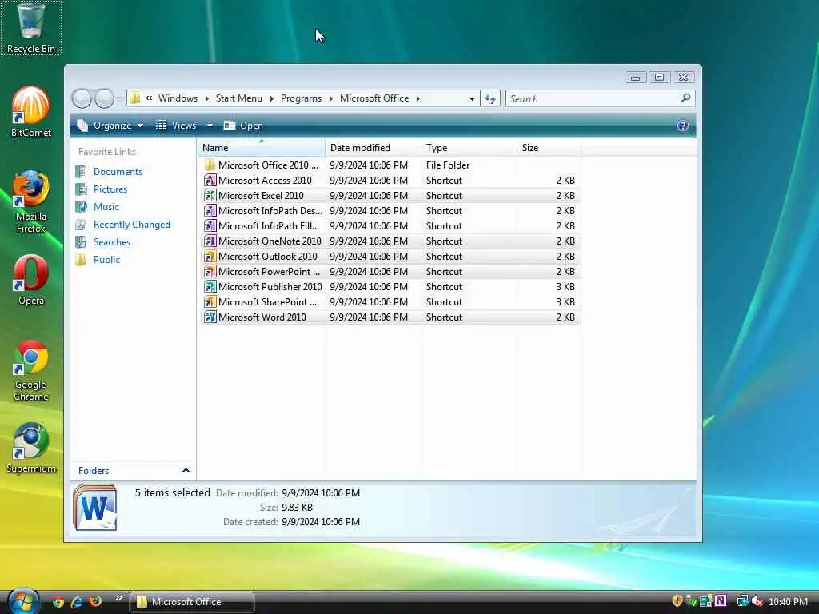Select the Microsoft Office 2010 Tools folder icon
This screenshot has width=819, height=614.
[210, 165]
